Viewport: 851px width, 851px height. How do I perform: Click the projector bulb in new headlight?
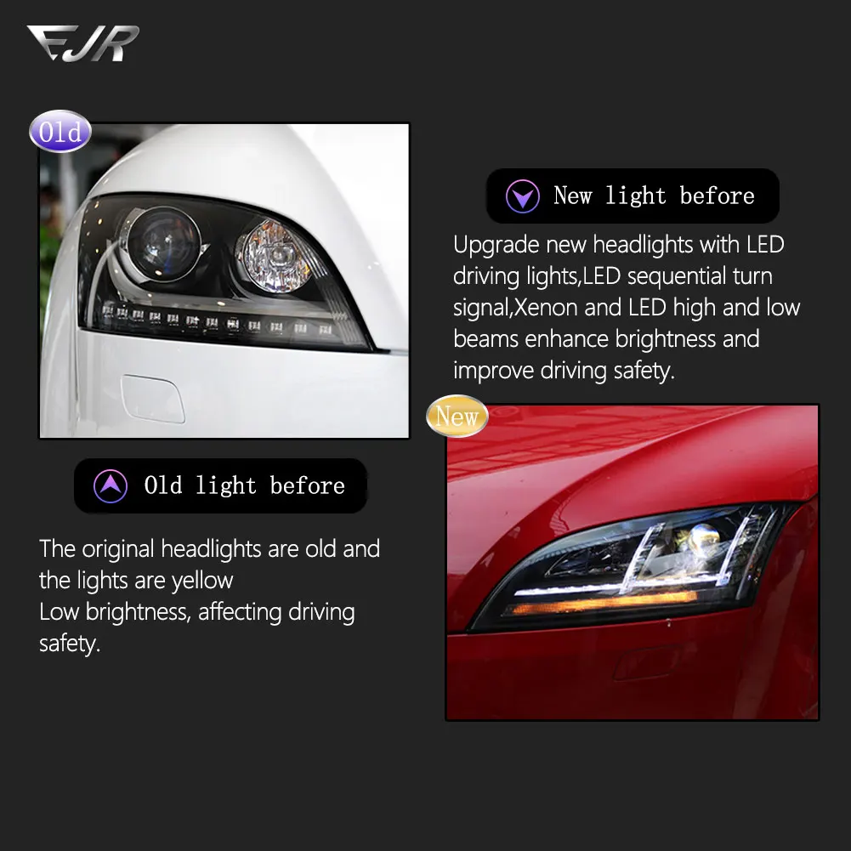click(x=703, y=536)
